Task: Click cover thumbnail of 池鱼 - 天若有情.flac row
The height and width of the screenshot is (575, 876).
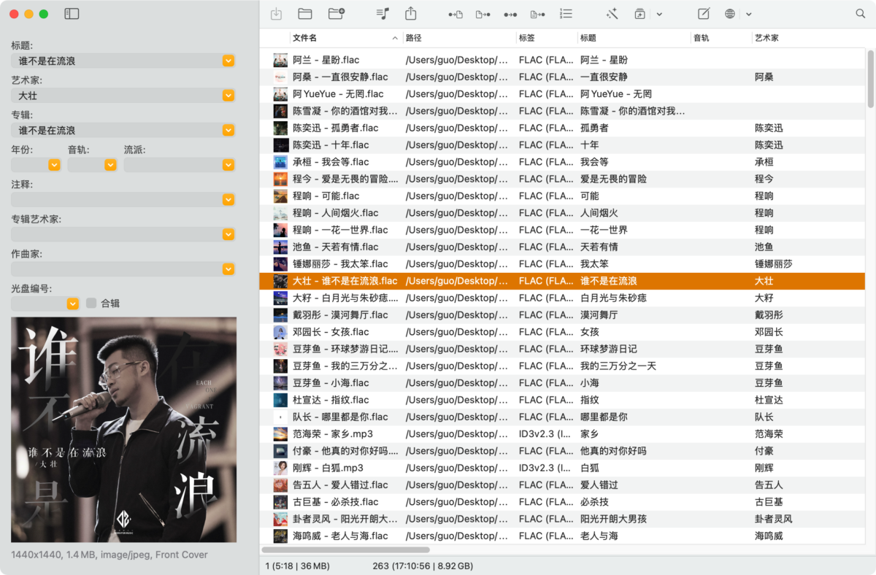Action: pos(280,247)
